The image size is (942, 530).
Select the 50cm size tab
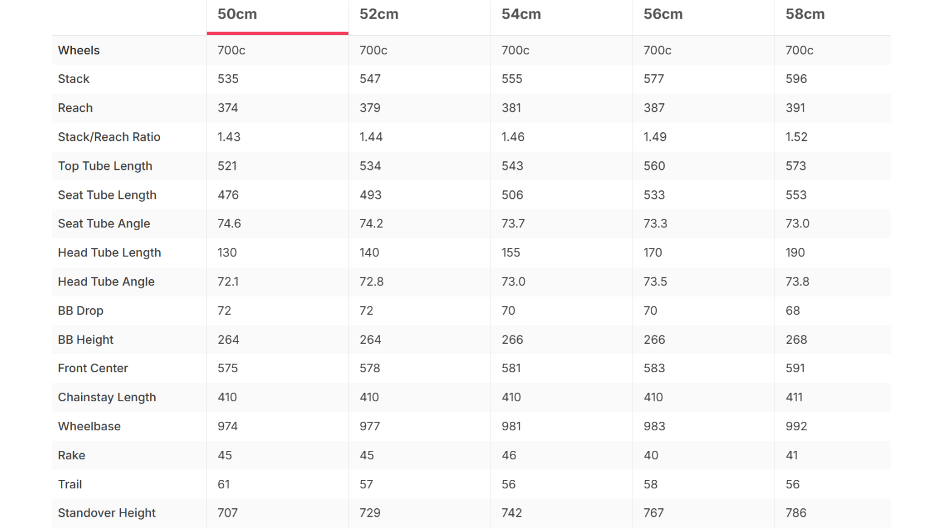(x=277, y=16)
